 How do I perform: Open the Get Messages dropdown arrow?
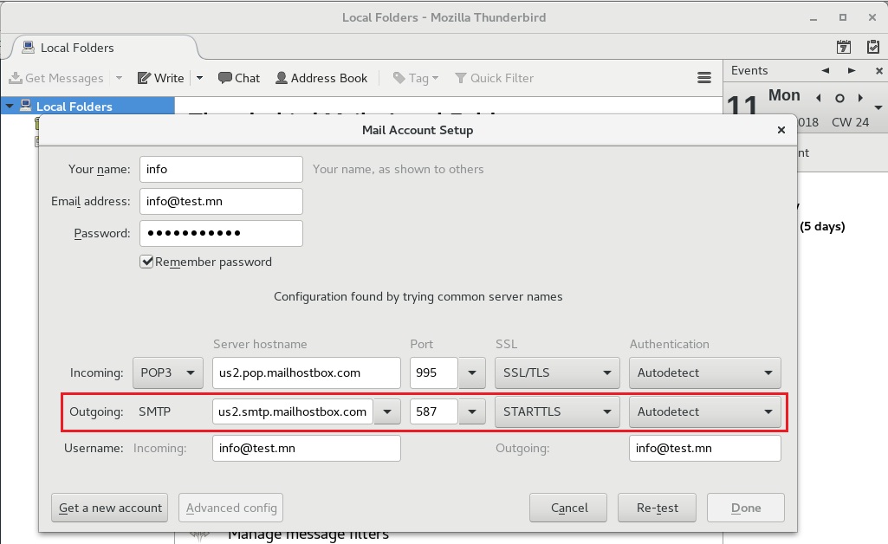click(119, 78)
